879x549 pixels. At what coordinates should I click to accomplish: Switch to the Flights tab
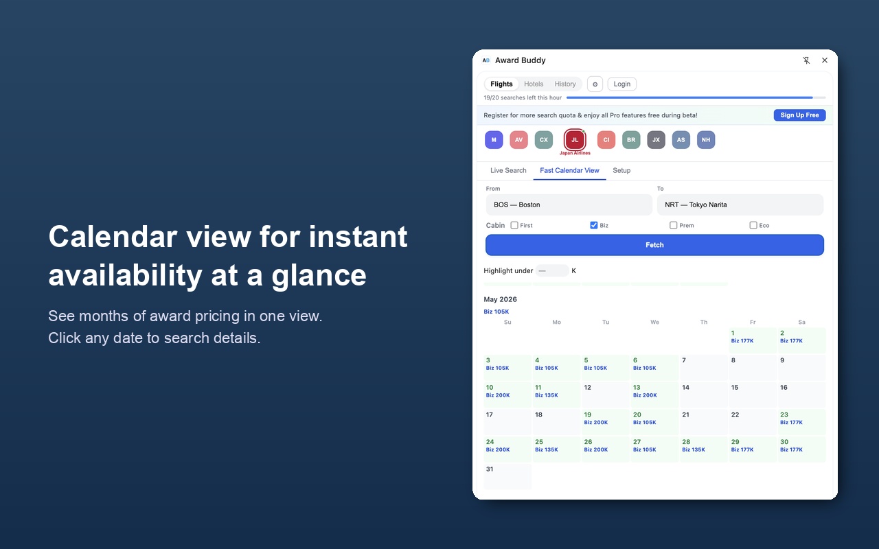click(501, 84)
